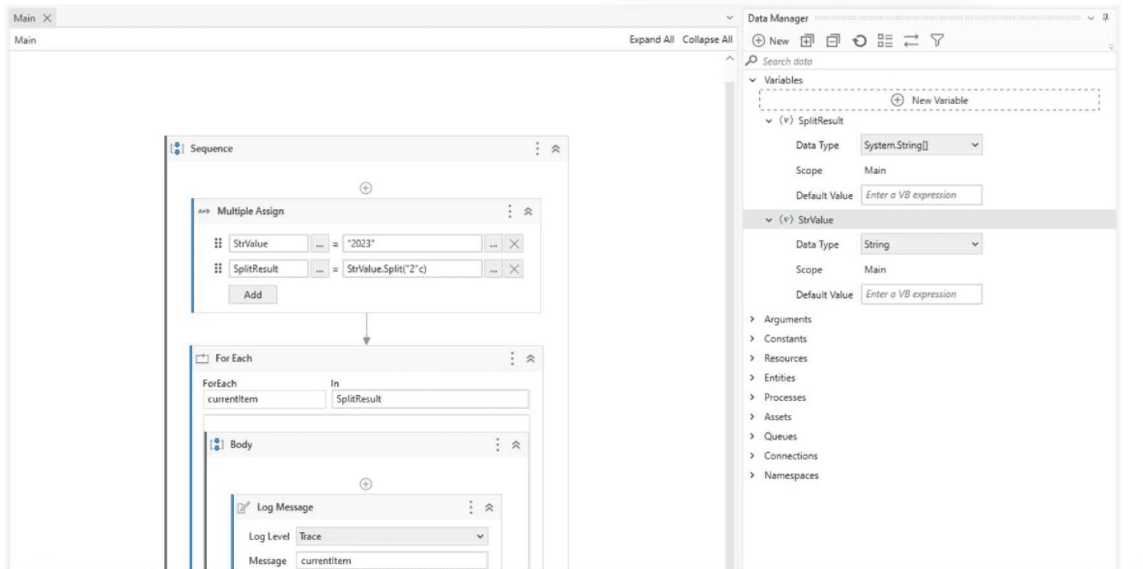Open the designer tab list chevron
Image resolution: width=1143 pixels, height=569 pixels.
729,18
